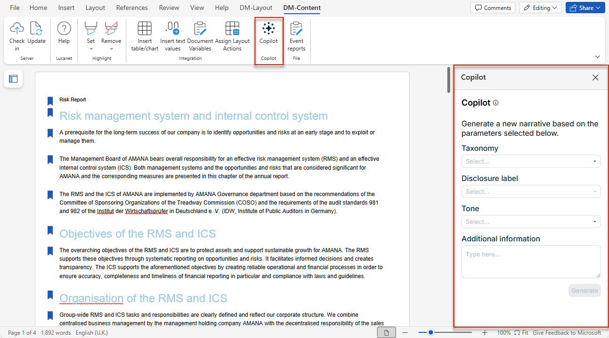Open the Tone dropdown
The image size is (609, 338).
tap(531, 222)
